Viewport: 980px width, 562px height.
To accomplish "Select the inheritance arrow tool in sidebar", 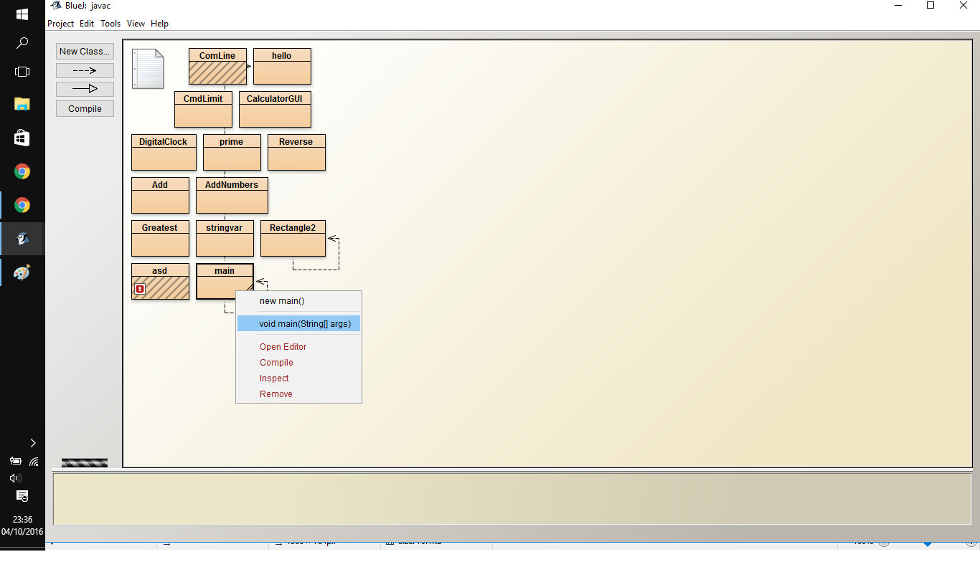I will pos(85,88).
